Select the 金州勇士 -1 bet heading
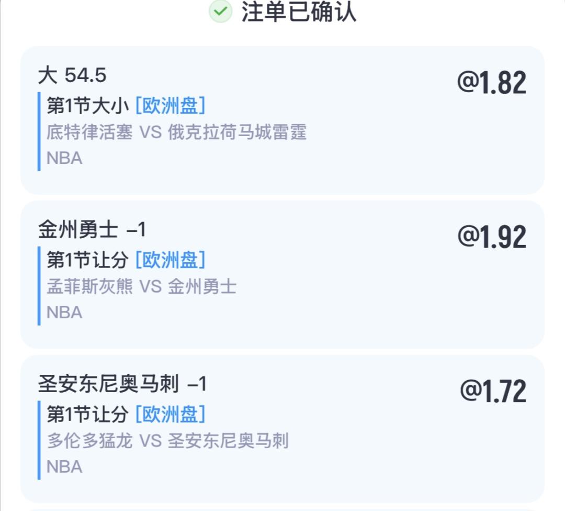 (92, 230)
